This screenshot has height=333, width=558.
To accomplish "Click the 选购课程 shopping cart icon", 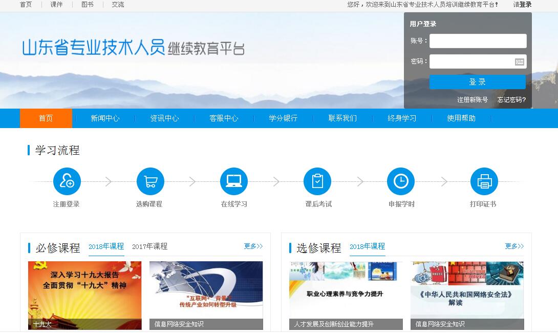I will (x=150, y=181).
